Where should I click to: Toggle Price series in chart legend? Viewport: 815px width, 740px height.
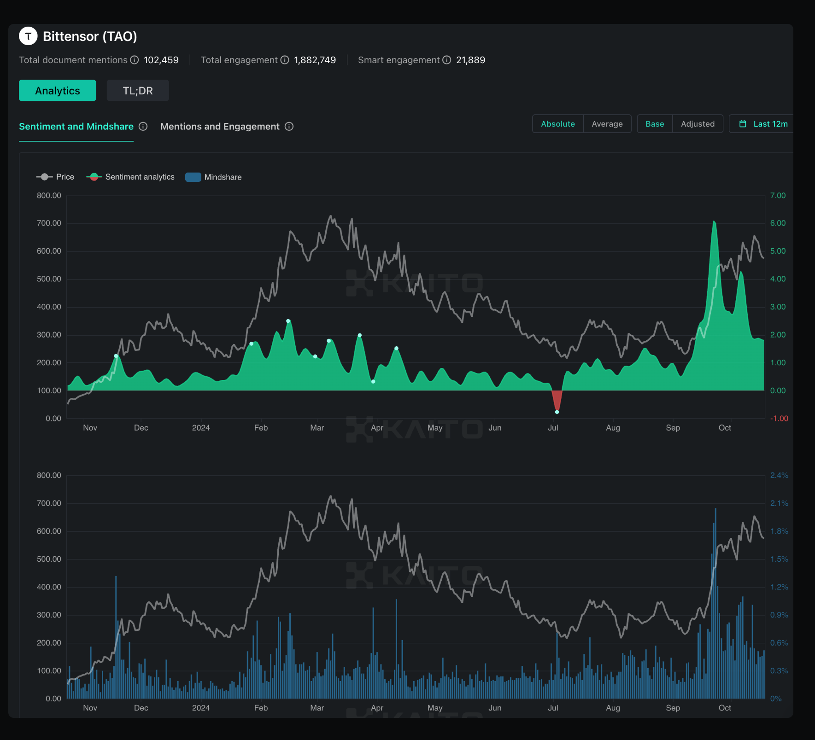pyautogui.click(x=55, y=177)
